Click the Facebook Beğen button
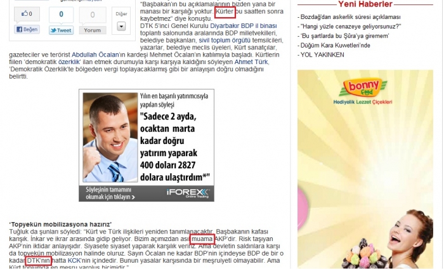 click(x=27, y=29)
